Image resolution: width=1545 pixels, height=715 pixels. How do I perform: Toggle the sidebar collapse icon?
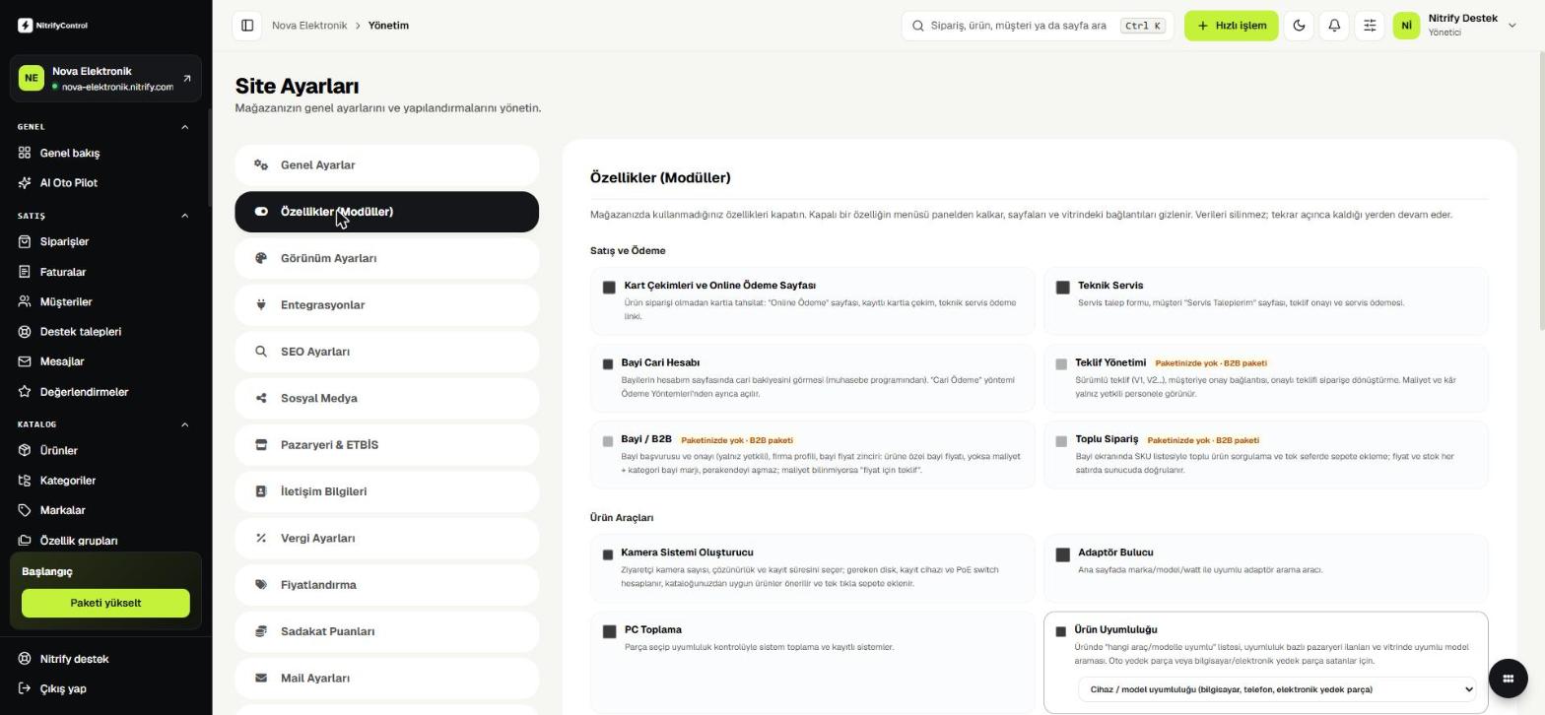pos(247,26)
